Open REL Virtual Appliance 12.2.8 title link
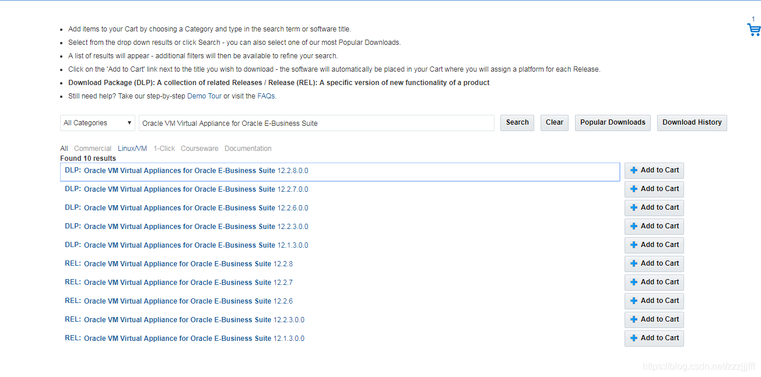761x377 pixels. pos(188,264)
